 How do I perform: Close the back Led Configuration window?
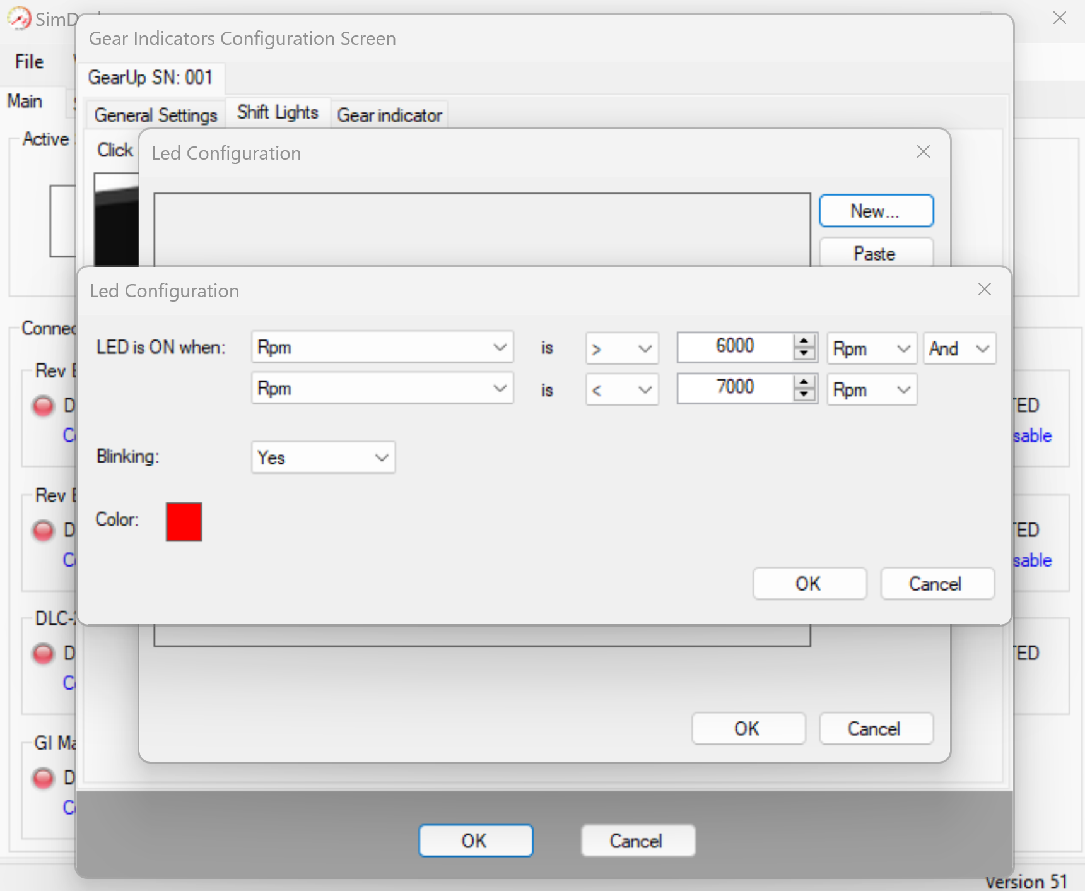923,152
